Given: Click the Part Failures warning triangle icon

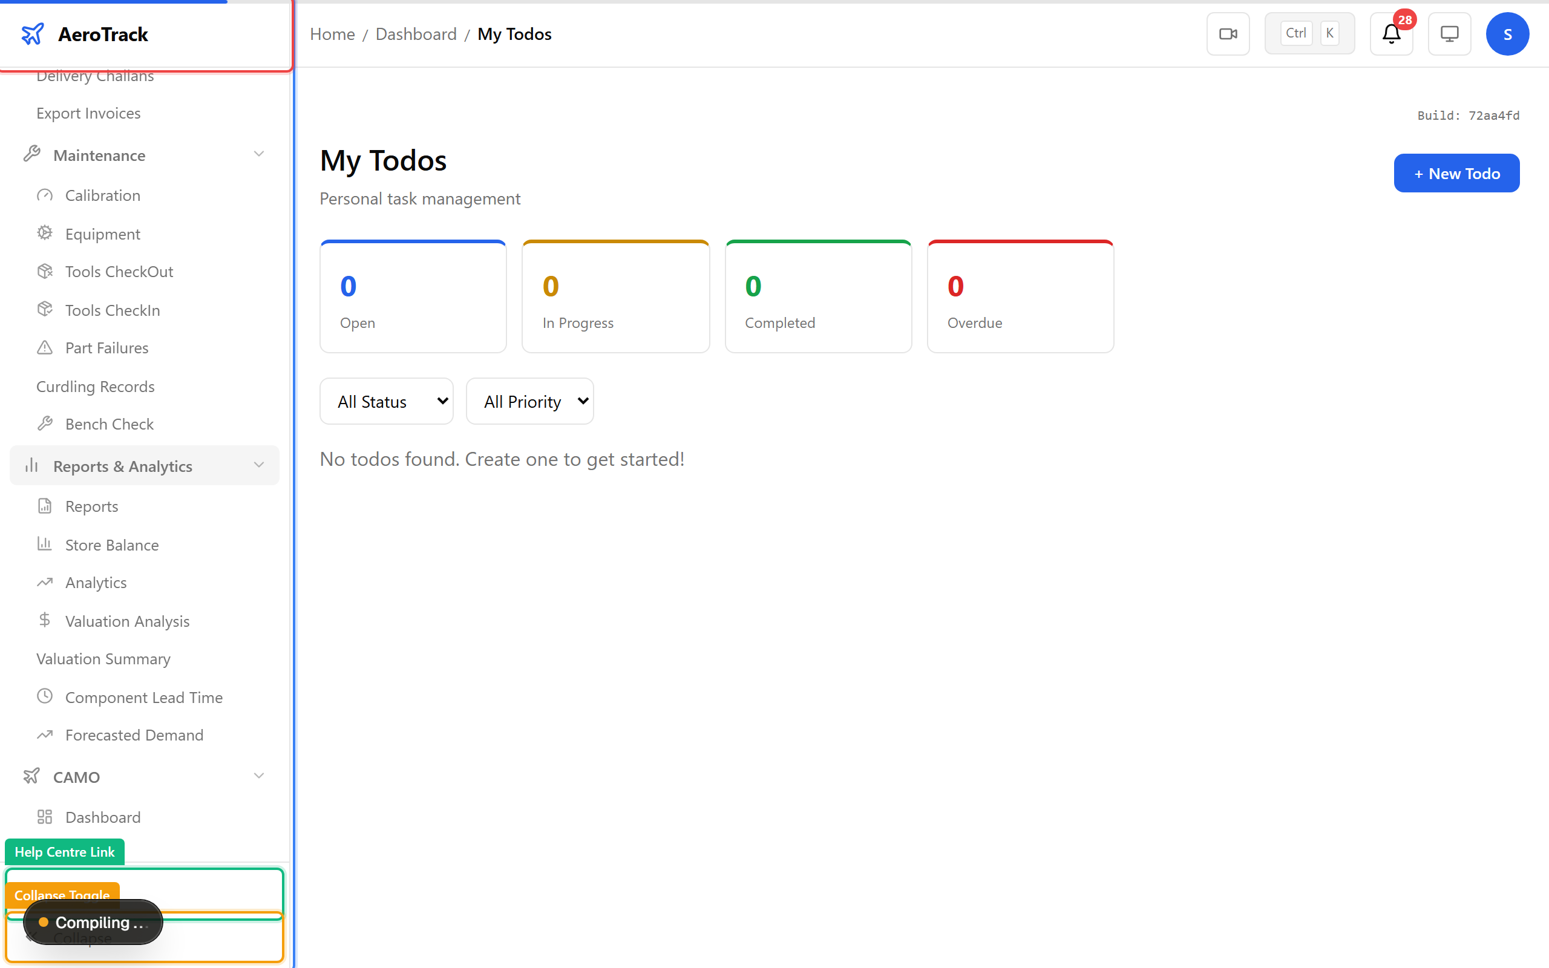Looking at the screenshot, I should pyautogui.click(x=44, y=347).
